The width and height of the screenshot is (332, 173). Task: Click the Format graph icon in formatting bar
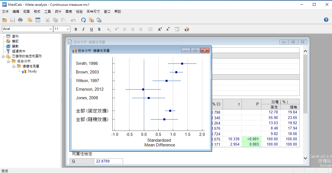pos(187,29)
